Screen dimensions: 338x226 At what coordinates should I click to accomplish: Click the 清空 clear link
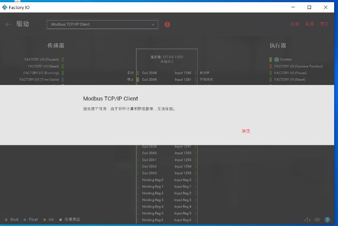coord(324,24)
